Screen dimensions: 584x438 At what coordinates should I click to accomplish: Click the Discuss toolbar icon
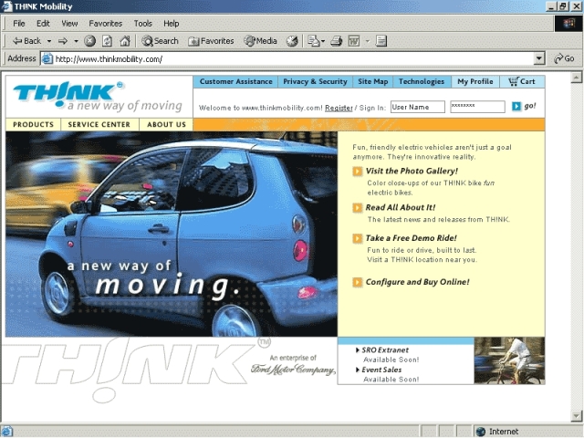381,41
